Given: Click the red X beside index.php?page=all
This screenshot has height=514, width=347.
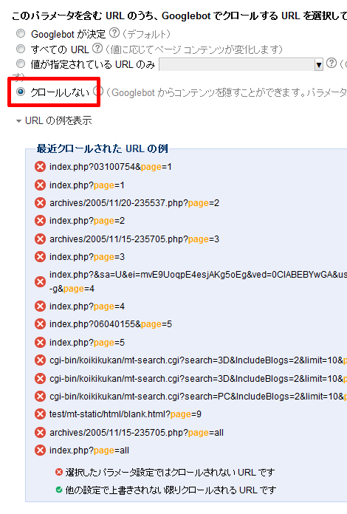Looking at the screenshot, I should 40,450.
